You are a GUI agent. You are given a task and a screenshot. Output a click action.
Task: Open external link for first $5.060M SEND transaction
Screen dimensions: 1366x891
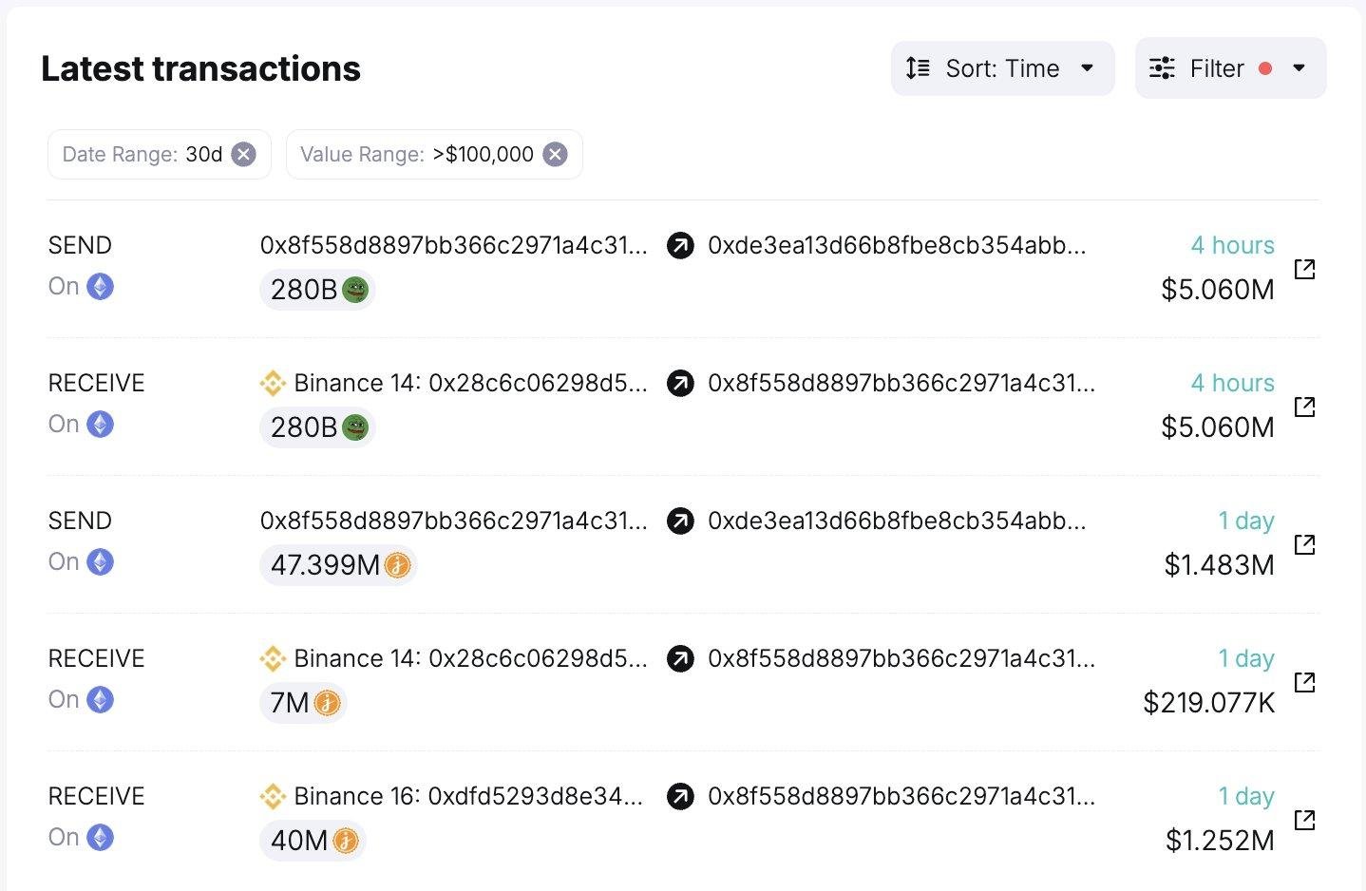pos(1305,269)
